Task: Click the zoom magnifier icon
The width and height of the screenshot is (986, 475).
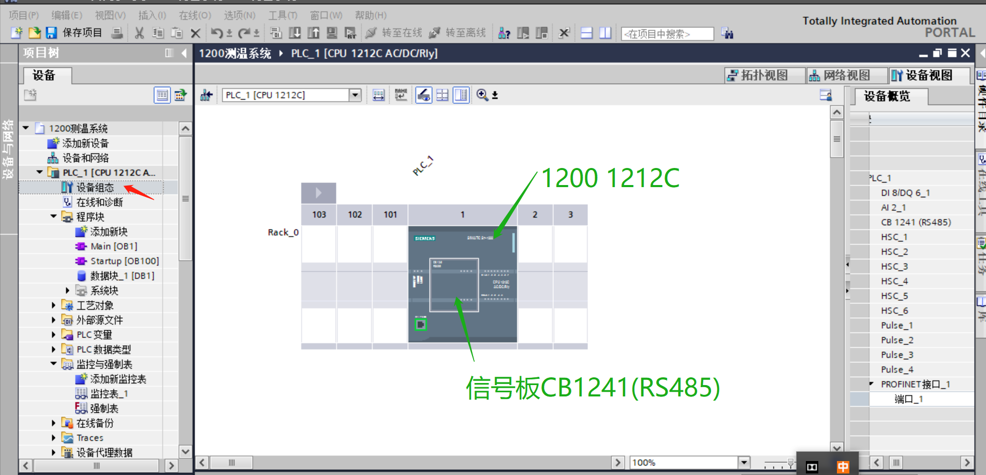Action: 482,95
